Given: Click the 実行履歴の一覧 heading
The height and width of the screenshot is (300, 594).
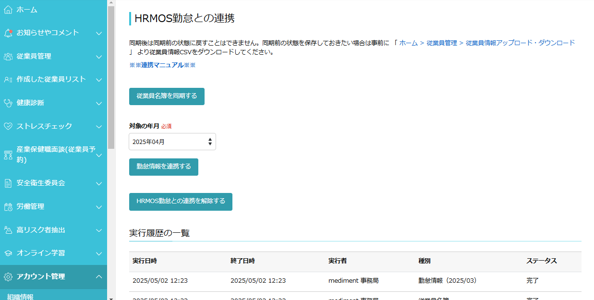Looking at the screenshot, I should pyautogui.click(x=159, y=233).
